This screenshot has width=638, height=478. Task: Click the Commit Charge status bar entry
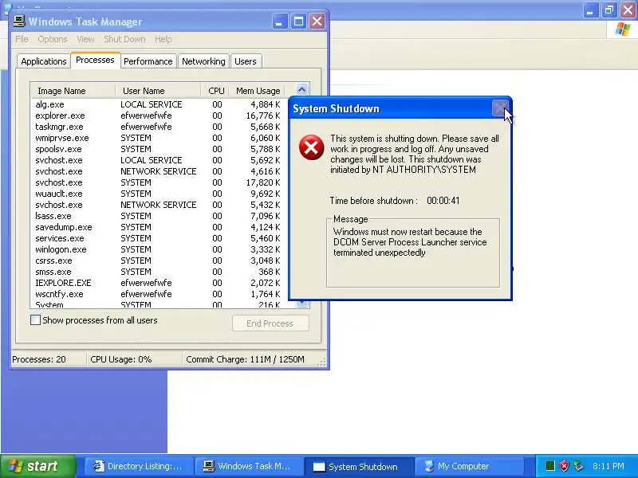click(x=250, y=360)
